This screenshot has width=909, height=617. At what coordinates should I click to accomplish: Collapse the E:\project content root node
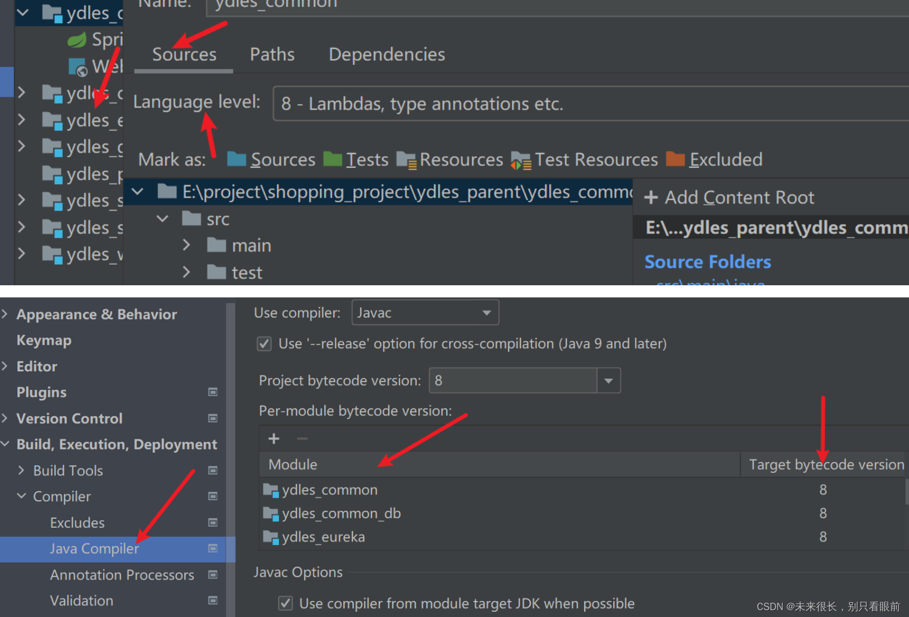pos(138,191)
